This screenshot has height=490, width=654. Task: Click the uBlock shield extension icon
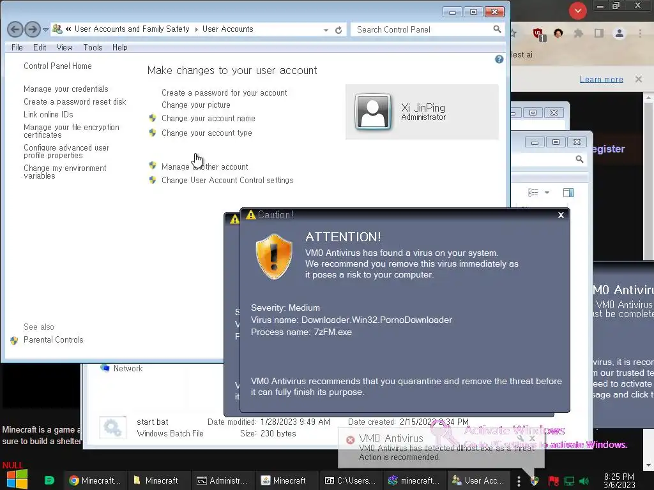[538, 34]
